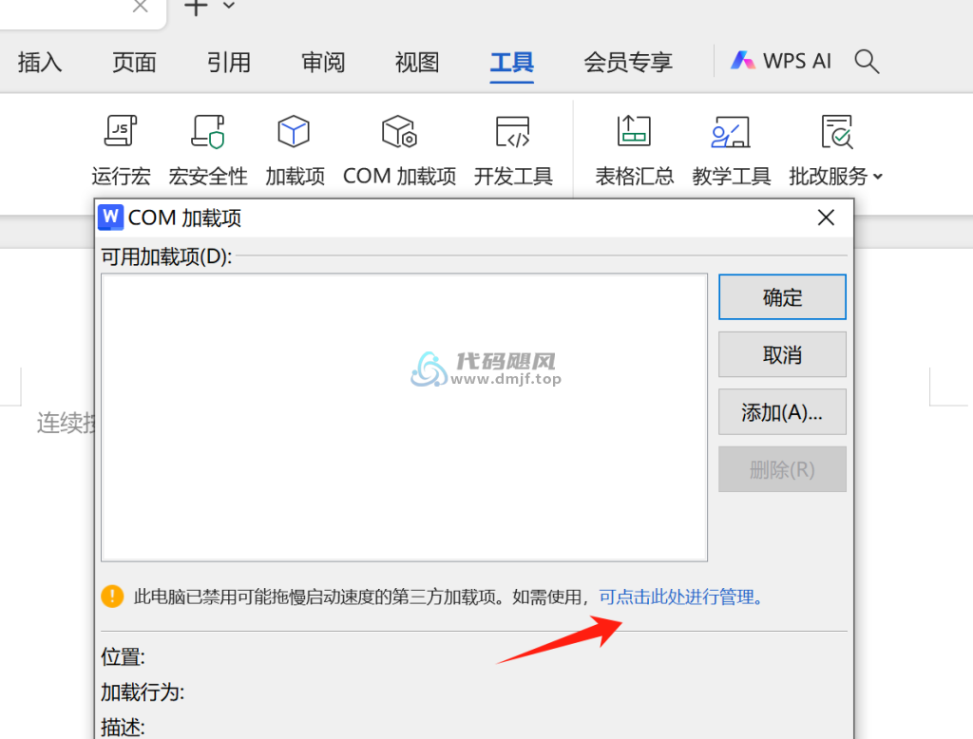Open the 会员专享 tab

(628, 62)
